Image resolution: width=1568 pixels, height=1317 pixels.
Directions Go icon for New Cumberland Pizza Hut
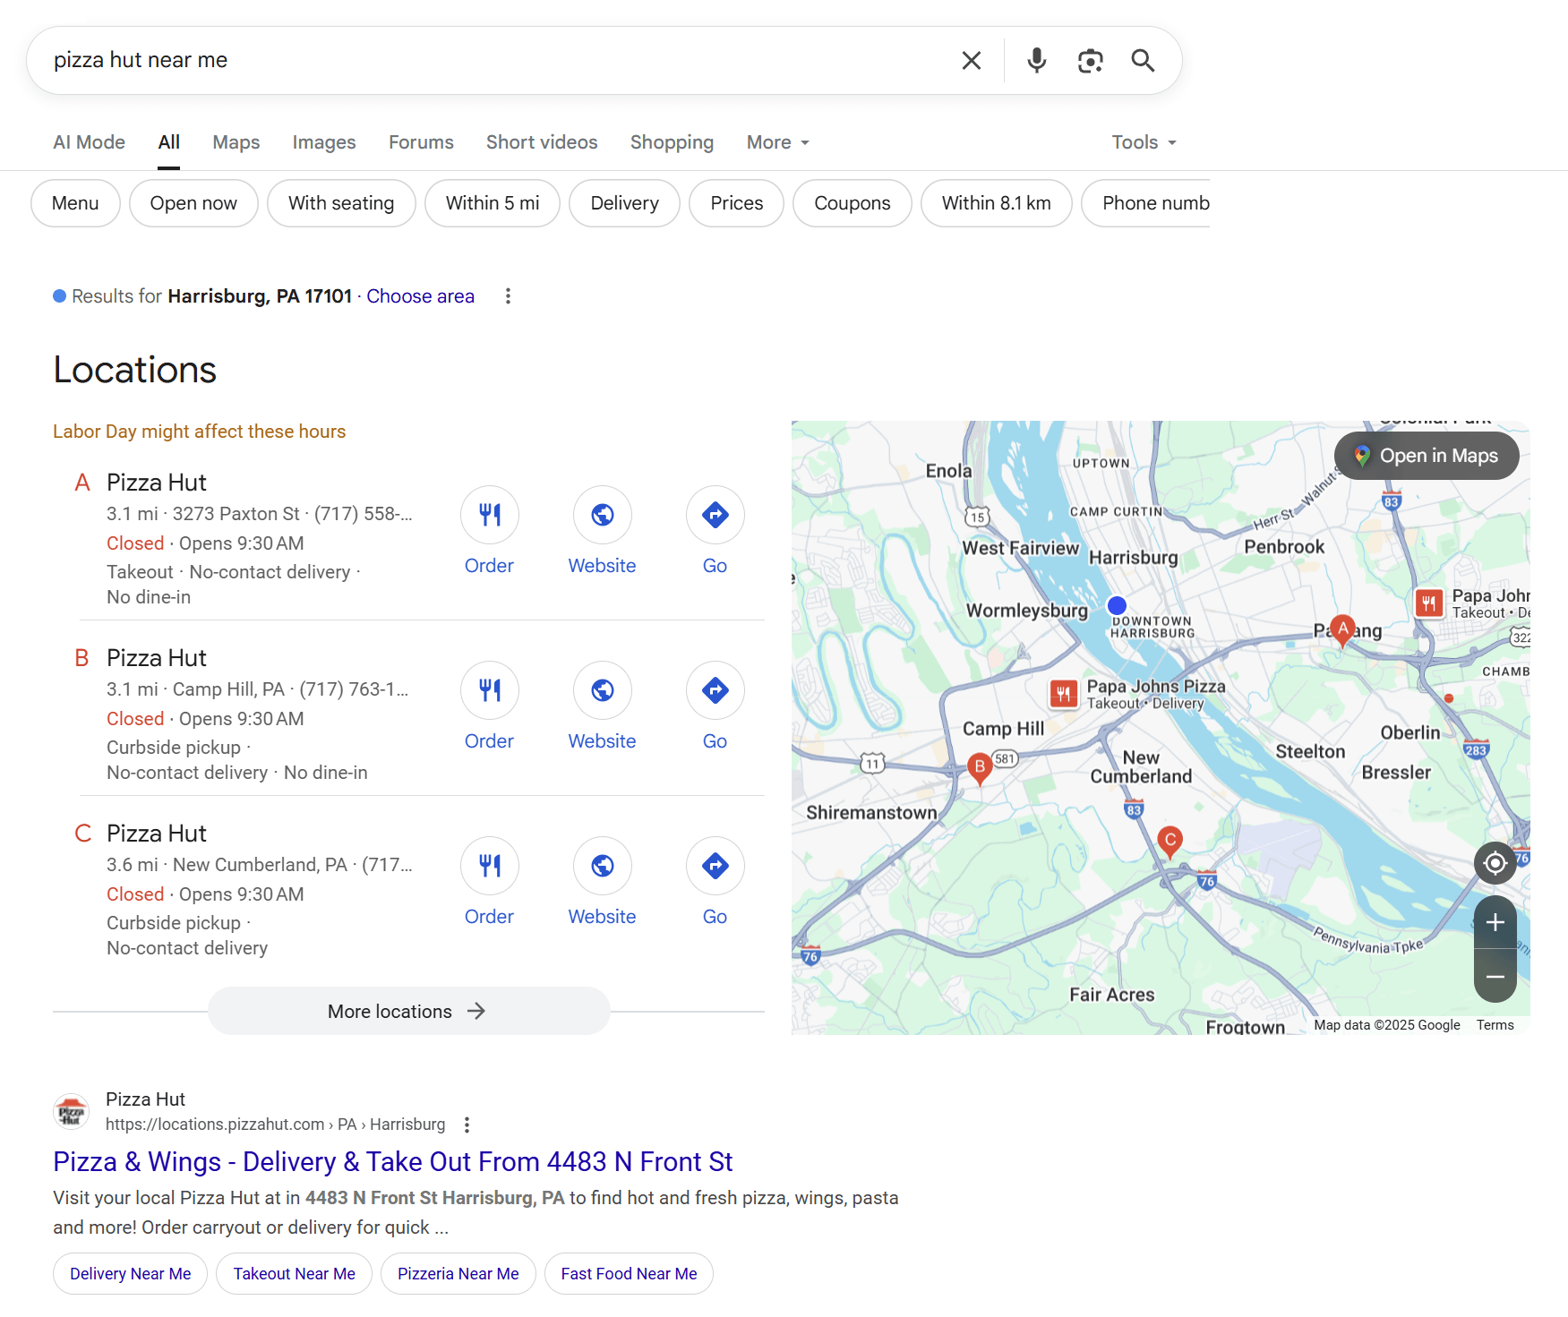pos(715,866)
